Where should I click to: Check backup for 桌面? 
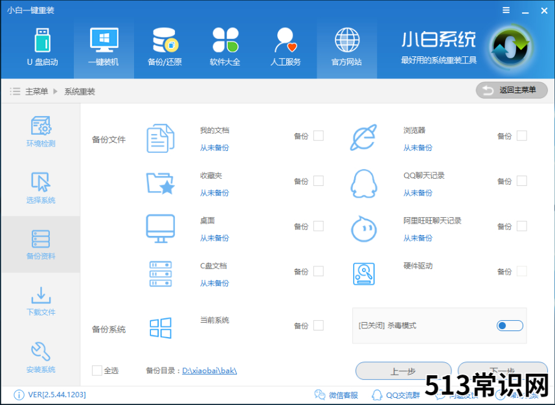pos(319,226)
